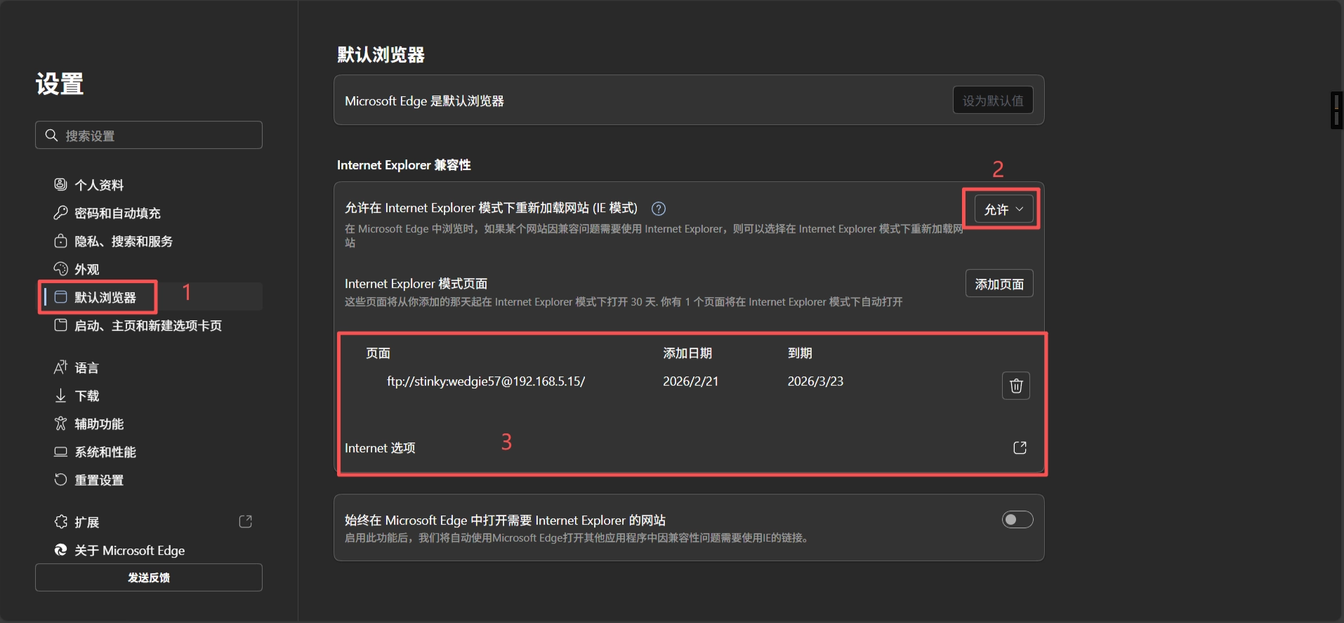Screen dimensions: 1344x623
Task: Click into the 搜索设置 search field
Action: click(x=149, y=135)
